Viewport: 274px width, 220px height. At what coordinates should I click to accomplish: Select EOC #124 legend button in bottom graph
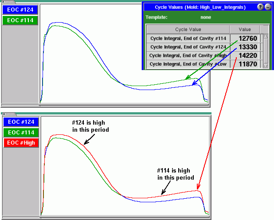coord(21,122)
